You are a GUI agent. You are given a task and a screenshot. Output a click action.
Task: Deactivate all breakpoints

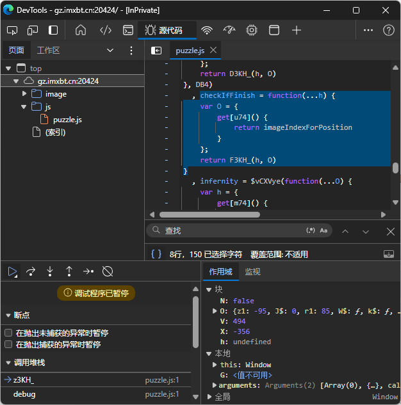(108, 271)
